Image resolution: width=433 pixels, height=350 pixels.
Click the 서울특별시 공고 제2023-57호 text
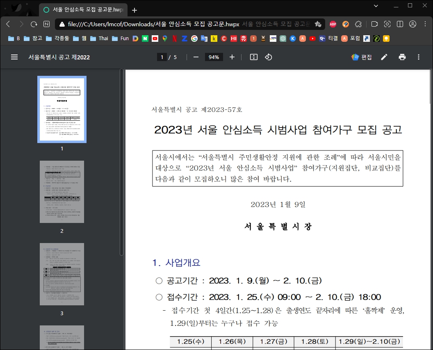(197, 109)
